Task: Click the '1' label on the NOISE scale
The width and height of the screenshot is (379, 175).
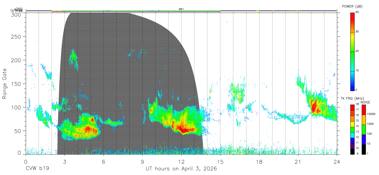Action: point(367,154)
